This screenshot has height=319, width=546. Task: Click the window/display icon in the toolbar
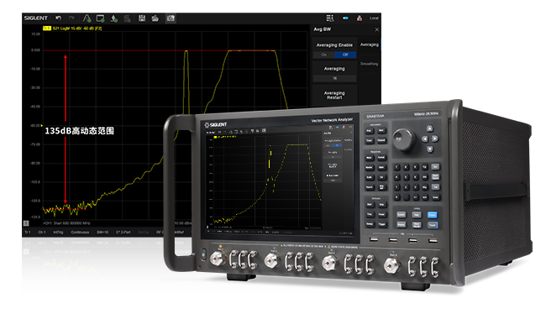click(100, 18)
